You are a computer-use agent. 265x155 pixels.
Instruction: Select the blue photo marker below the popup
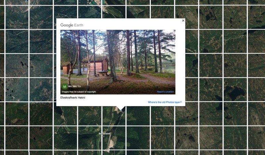[x=121, y=111]
